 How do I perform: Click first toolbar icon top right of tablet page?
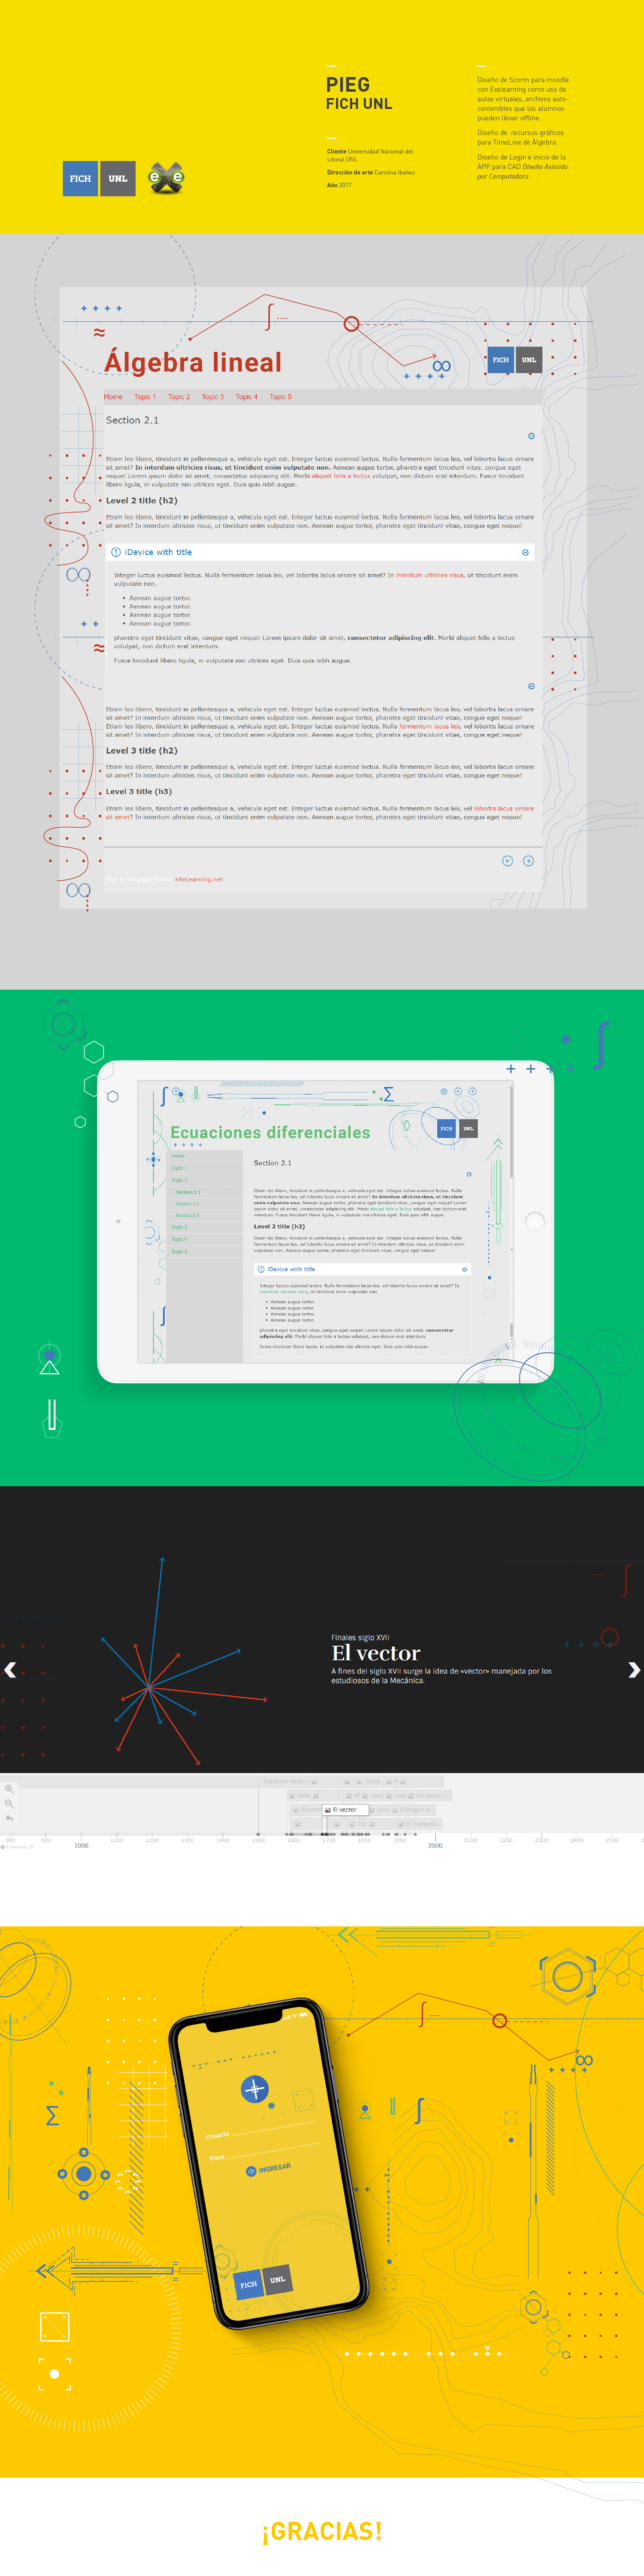tap(444, 1092)
